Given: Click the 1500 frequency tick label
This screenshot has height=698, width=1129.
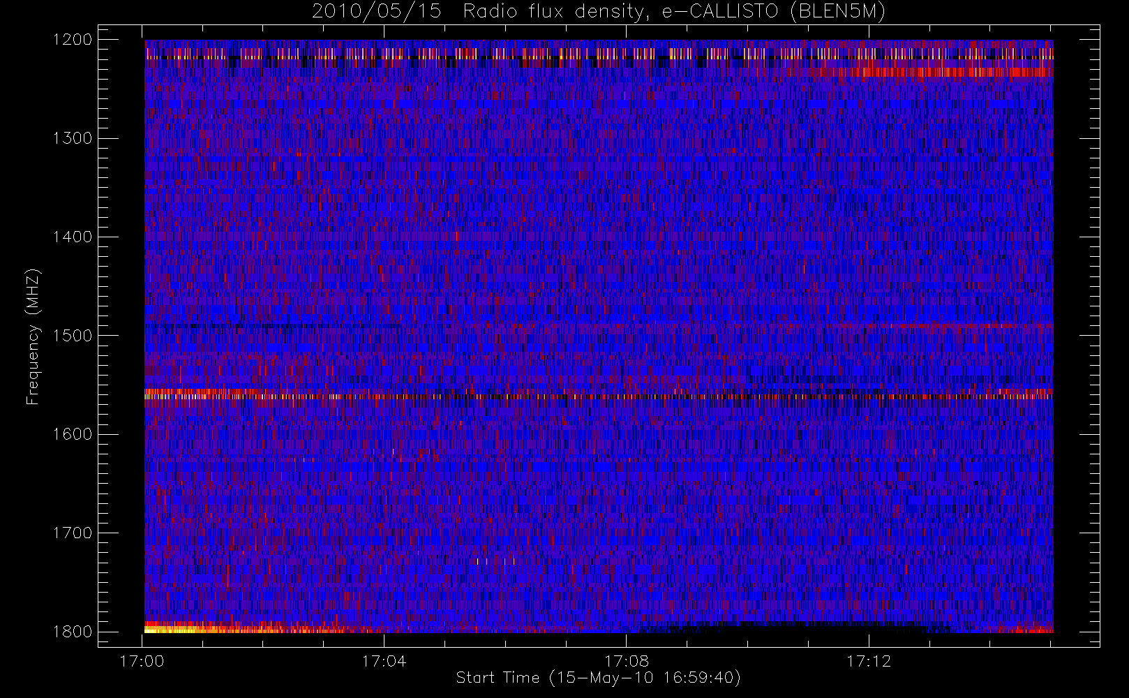Looking at the screenshot, I should point(73,336).
